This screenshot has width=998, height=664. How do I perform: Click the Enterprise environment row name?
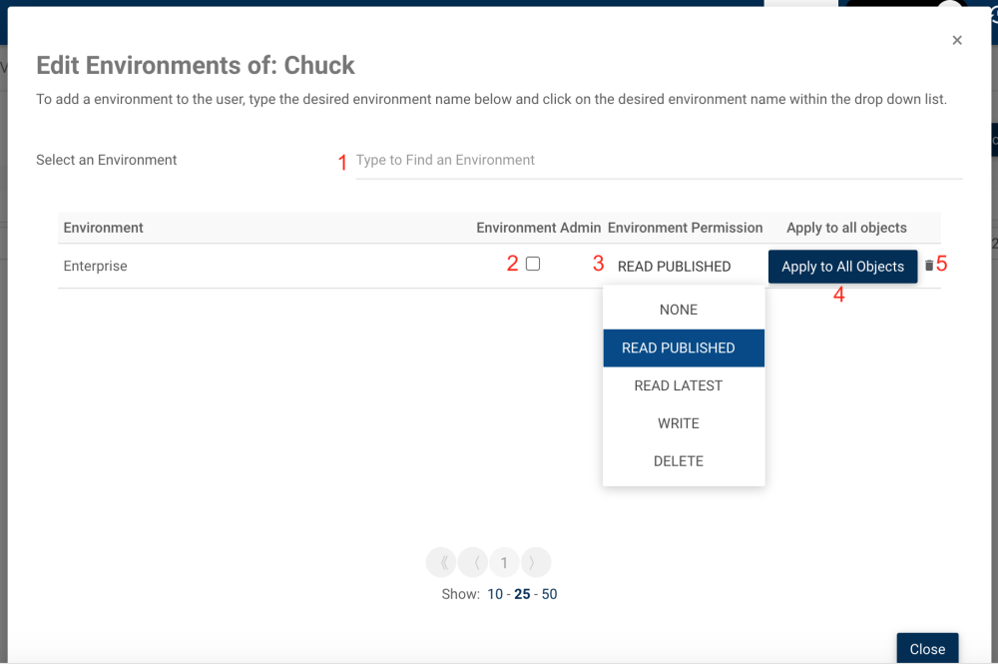(96, 267)
